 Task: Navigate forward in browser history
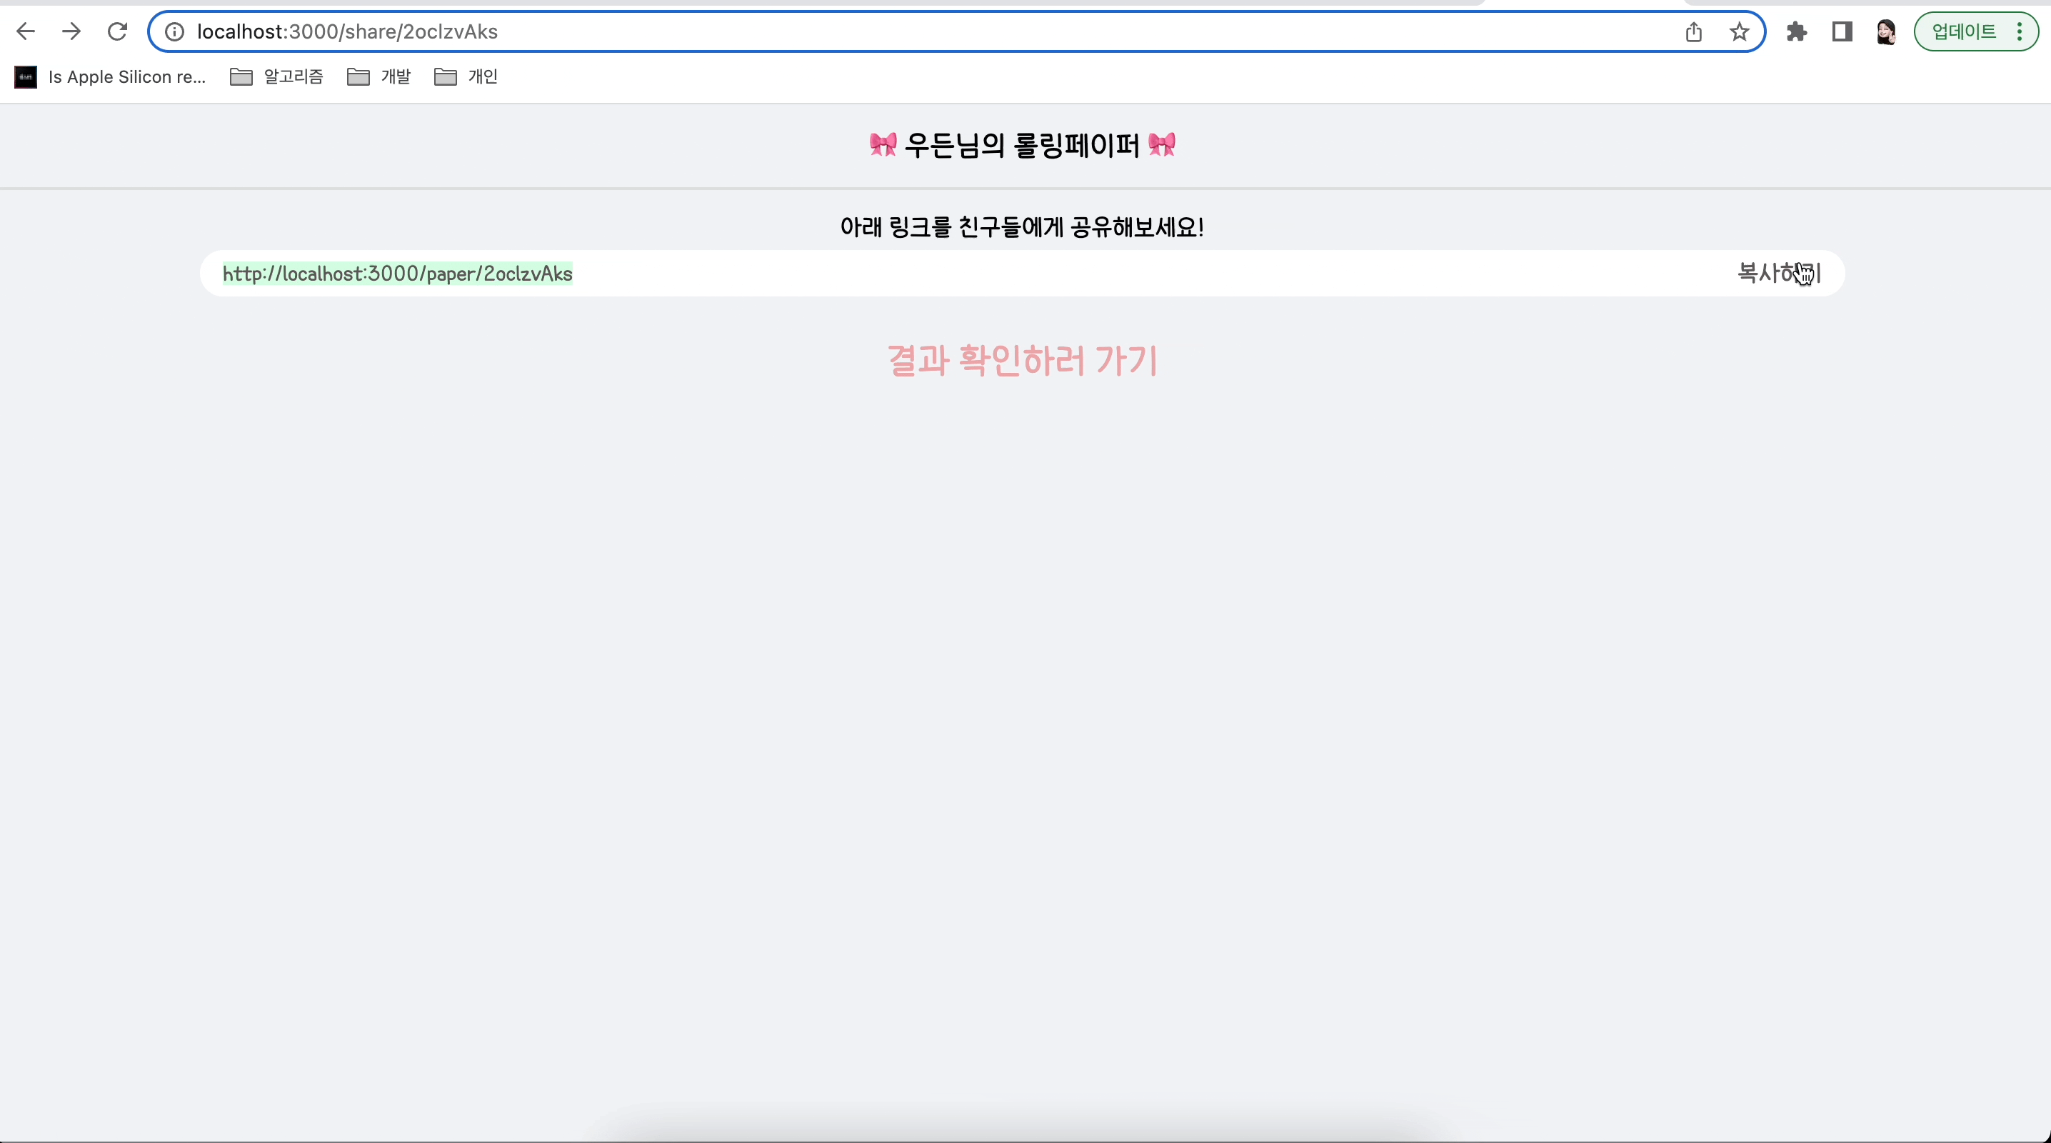click(71, 31)
